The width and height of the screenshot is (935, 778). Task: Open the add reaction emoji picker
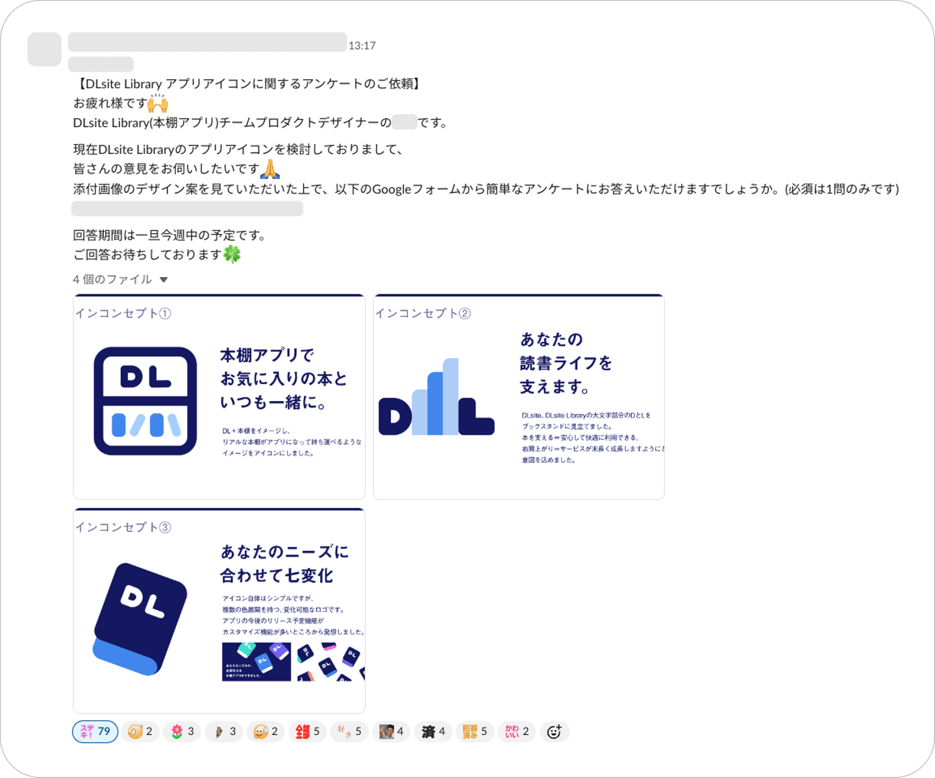pos(555,731)
